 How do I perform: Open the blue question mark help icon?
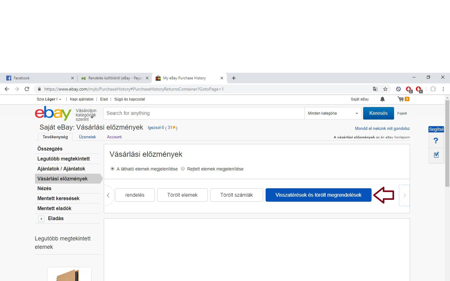[436, 140]
